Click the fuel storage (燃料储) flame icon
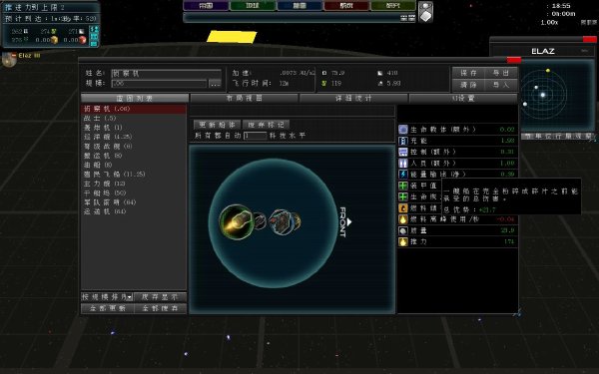The image size is (599, 374). point(403,208)
